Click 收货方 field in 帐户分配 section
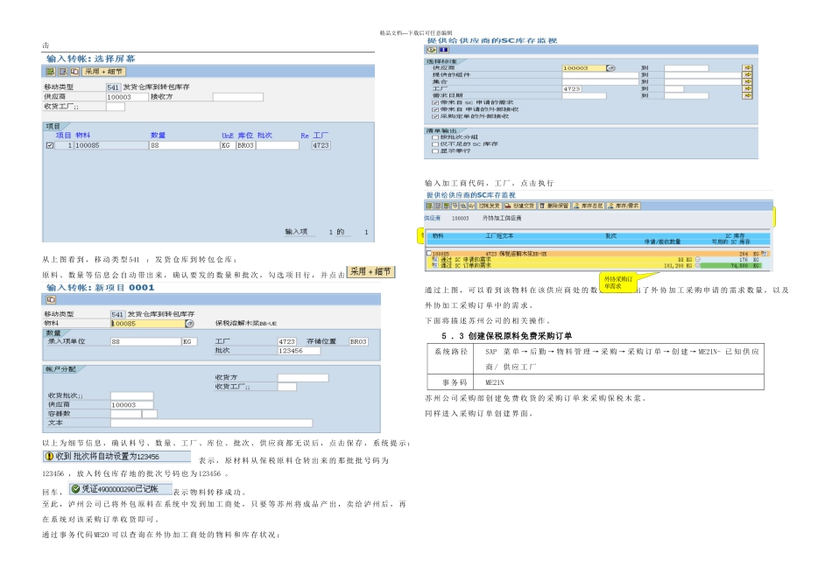The image size is (832, 588). 303,378
